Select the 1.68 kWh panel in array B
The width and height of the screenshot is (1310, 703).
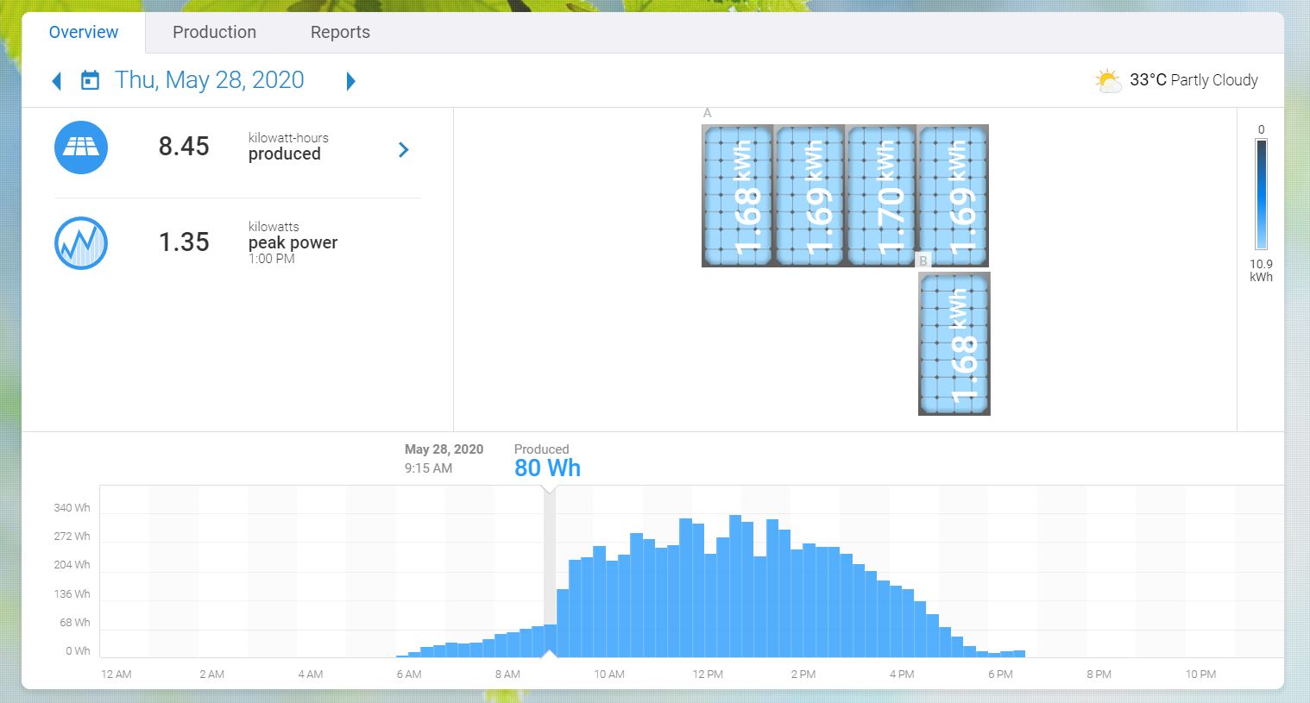[954, 343]
